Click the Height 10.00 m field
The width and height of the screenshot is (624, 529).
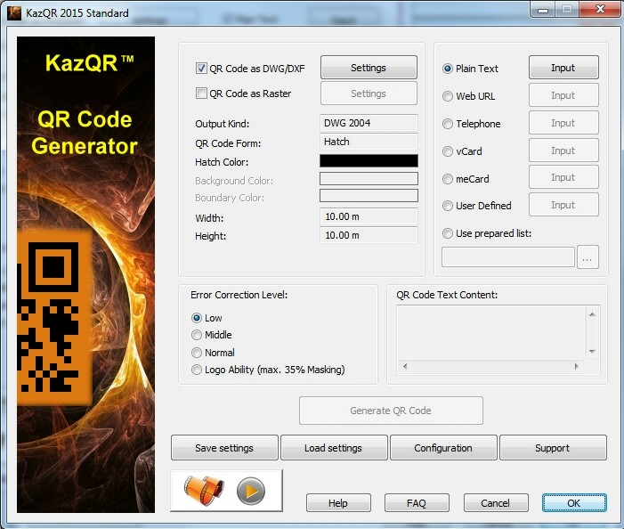[369, 235]
